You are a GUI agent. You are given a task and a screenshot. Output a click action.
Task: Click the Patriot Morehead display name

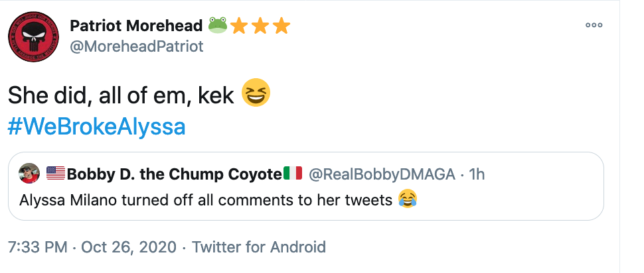pos(136,27)
